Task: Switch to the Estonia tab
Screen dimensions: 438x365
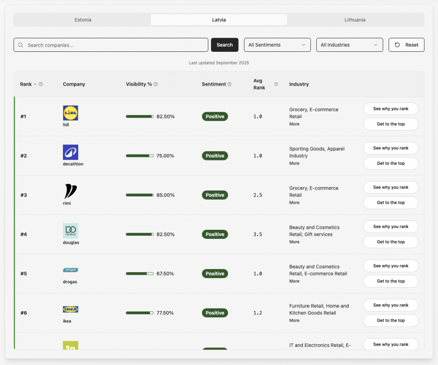Action: 83,20
